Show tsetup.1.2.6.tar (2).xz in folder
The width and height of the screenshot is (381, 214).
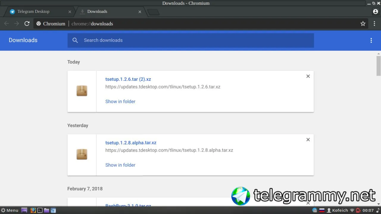pyautogui.click(x=120, y=101)
